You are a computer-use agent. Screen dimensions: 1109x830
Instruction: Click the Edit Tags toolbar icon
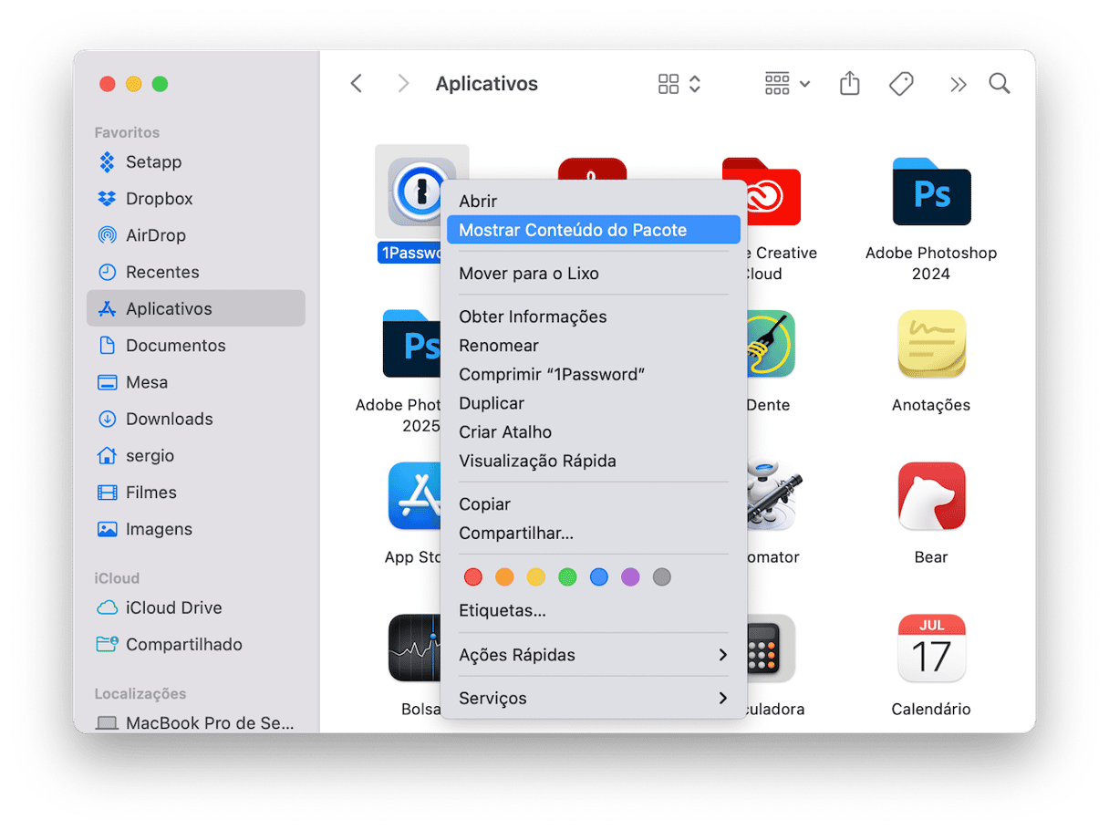901,84
